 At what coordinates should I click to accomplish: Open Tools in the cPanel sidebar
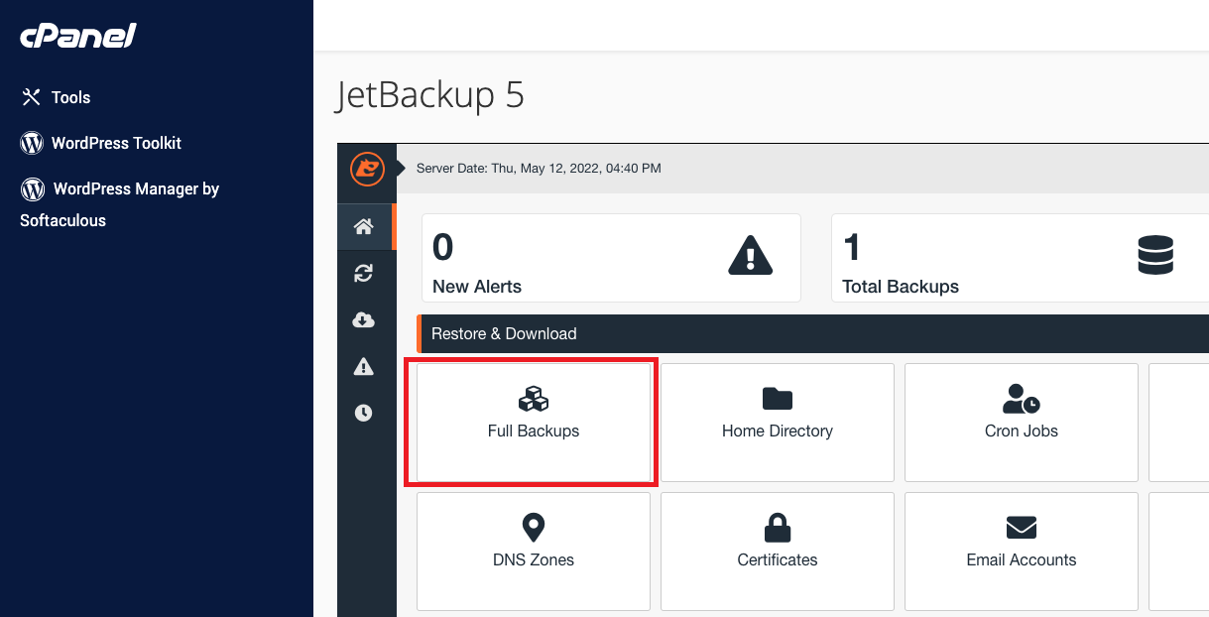pyautogui.click(x=57, y=97)
